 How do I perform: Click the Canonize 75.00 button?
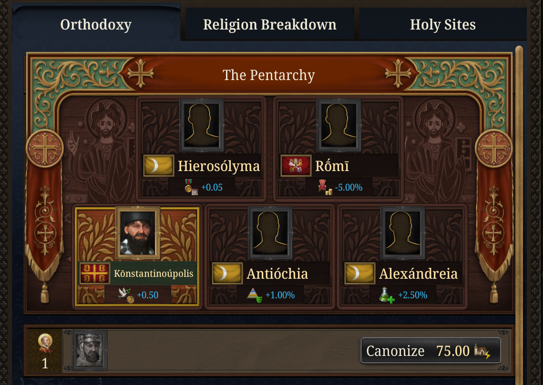point(430,351)
